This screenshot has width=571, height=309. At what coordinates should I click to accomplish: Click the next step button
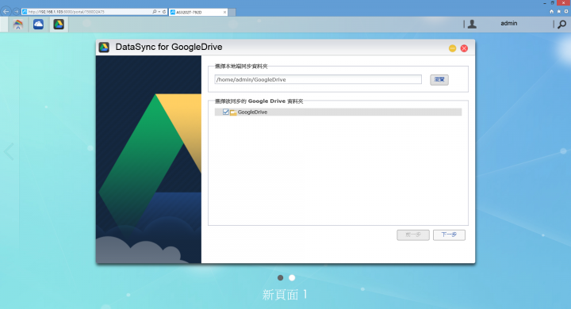449,235
